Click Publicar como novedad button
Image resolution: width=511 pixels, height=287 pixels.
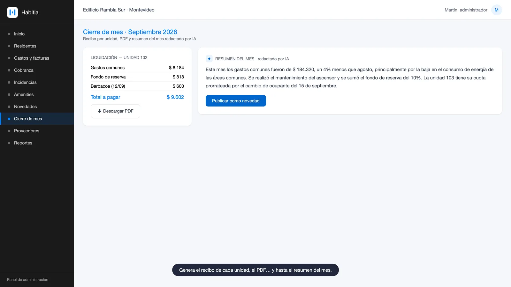click(236, 101)
